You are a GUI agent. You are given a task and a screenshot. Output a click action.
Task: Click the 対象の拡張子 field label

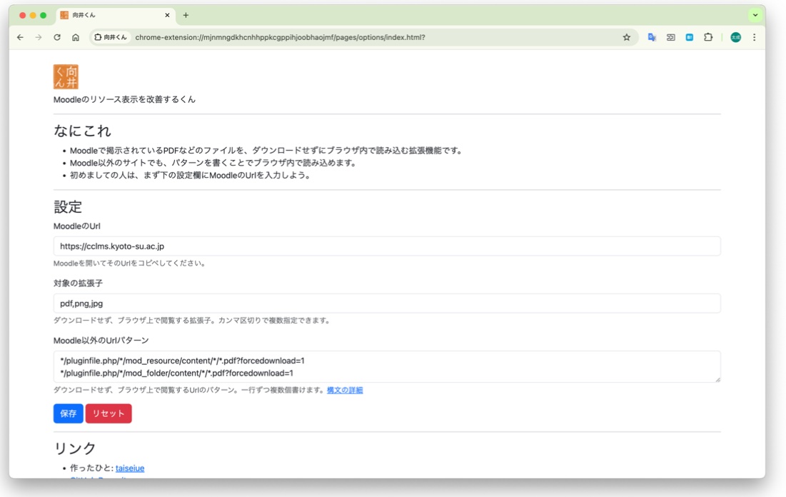coord(79,283)
